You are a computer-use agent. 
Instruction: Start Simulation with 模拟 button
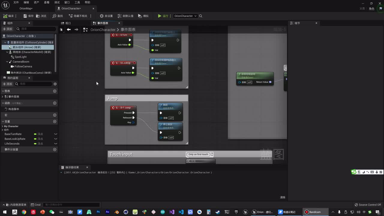[143, 16]
